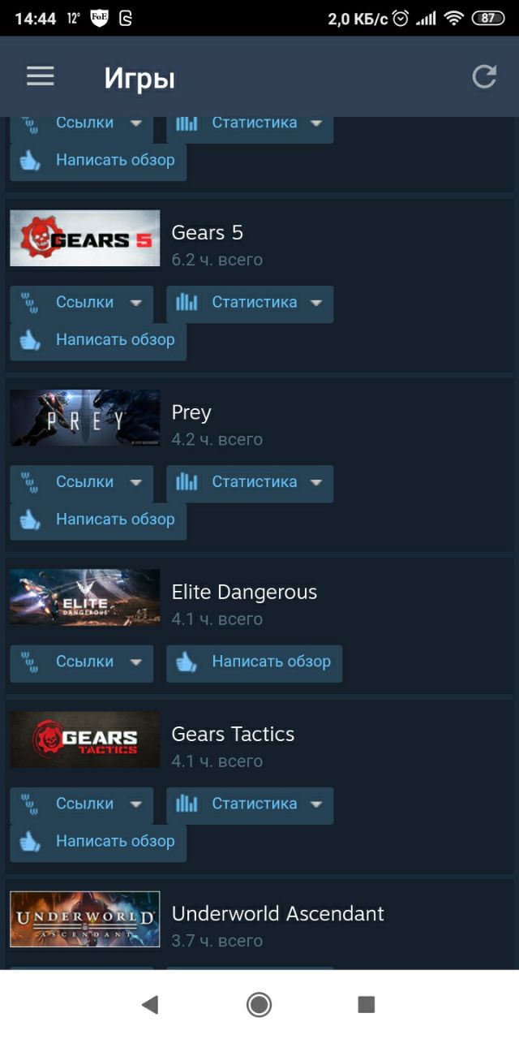
Task: Open the Elite Dangerous title link
Action: click(x=244, y=593)
